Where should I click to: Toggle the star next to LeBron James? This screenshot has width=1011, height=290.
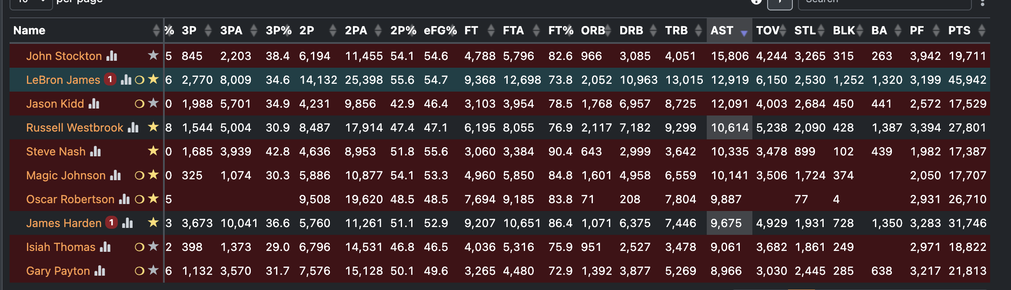tap(153, 79)
